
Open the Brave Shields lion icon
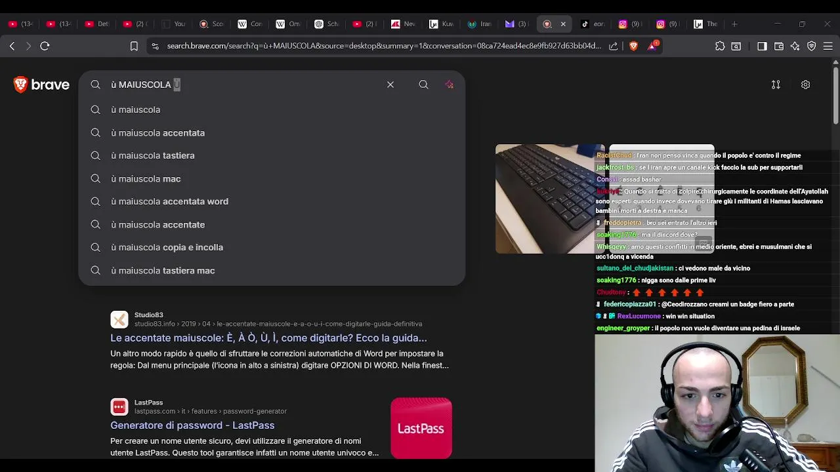(633, 46)
